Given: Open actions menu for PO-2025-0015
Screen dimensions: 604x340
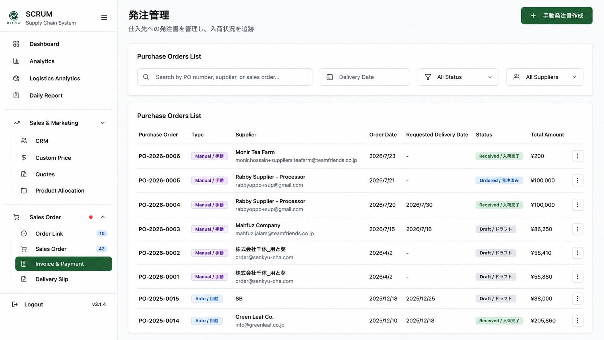Looking at the screenshot, I should click(x=578, y=298).
